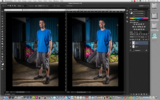The height and width of the screenshot is (100, 160).
Task: Hide the Background layer eye icon
Action: point(130,50)
